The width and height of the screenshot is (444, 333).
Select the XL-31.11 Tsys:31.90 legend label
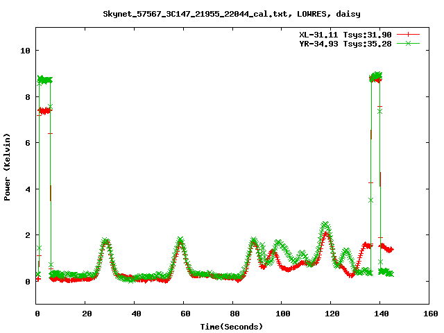pos(341,34)
